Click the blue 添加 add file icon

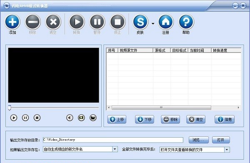coord(12,22)
